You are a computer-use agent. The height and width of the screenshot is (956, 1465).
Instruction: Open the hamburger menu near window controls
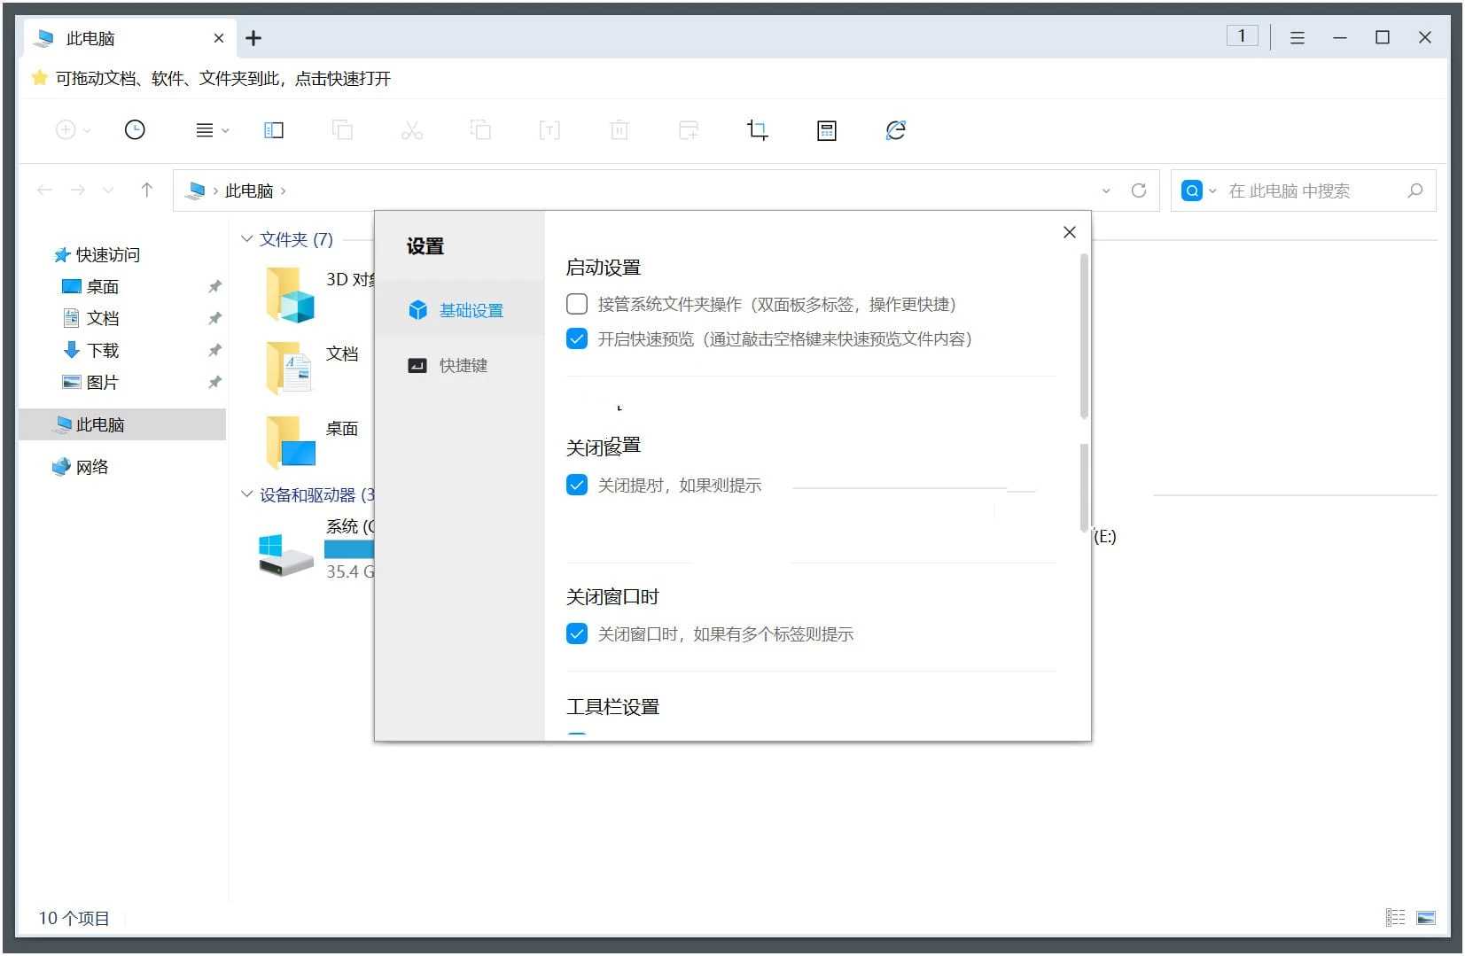[1297, 36]
